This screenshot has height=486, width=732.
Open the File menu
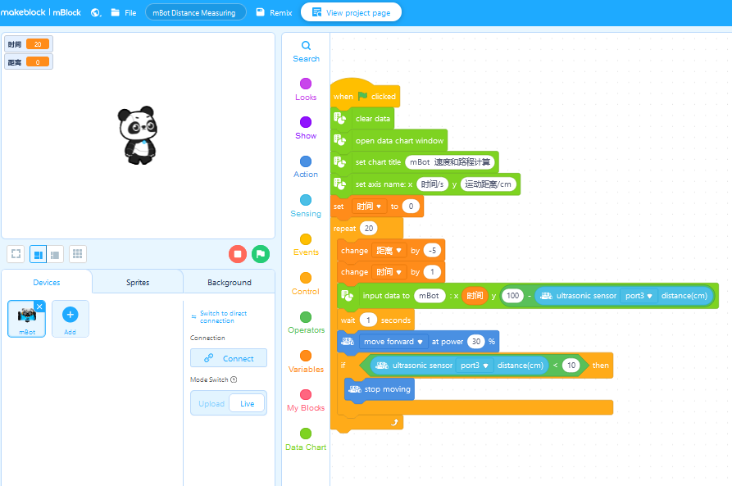point(124,12)
